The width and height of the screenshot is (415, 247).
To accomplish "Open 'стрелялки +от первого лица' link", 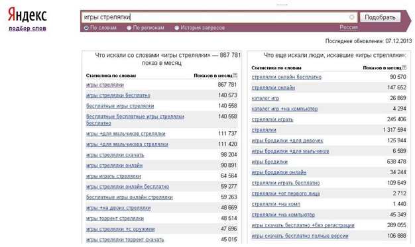I will tap(286, 193).
